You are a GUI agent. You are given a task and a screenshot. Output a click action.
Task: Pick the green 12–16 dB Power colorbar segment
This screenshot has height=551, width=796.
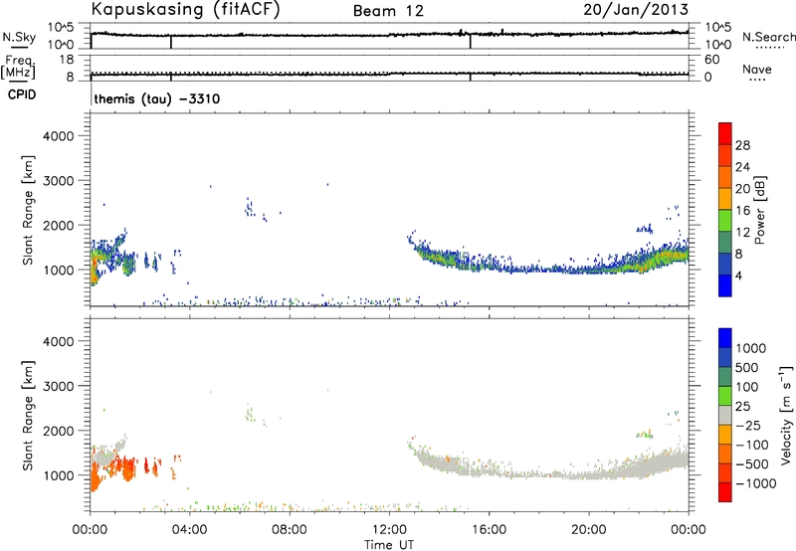[725, 220]
